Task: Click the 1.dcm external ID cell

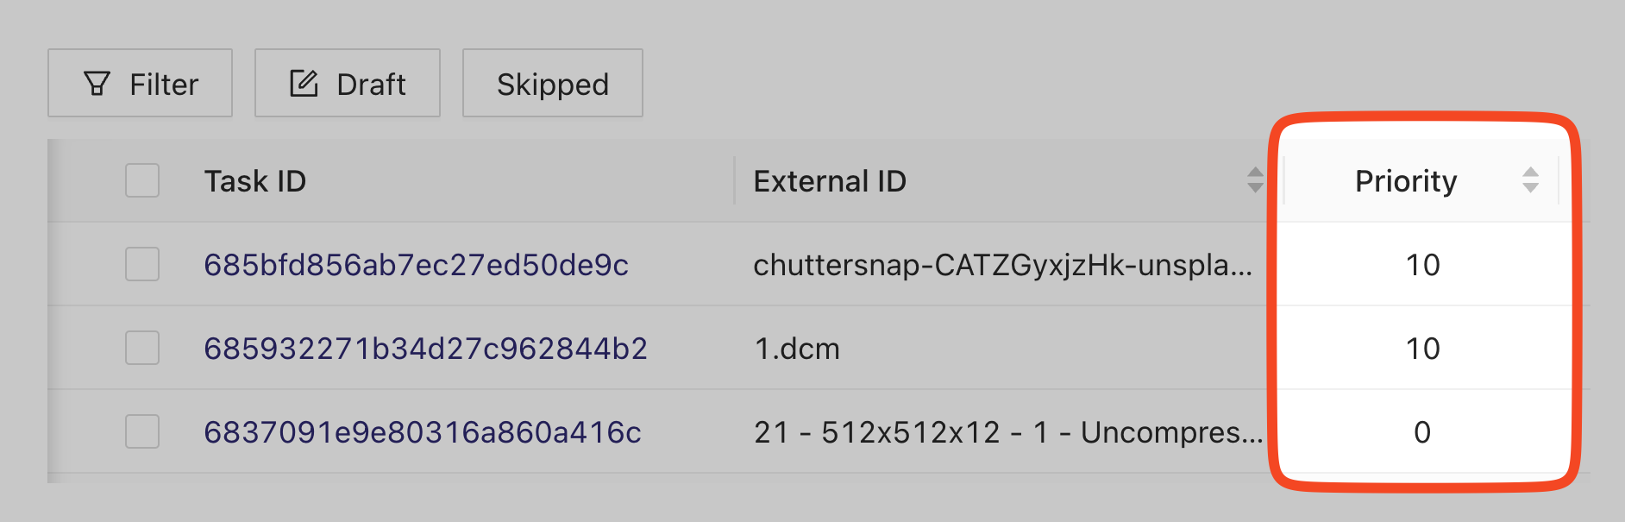Action: 797,349
